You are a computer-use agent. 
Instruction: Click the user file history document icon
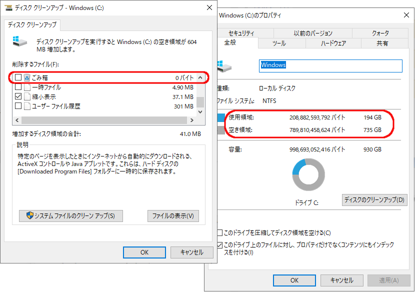[27, 106]
